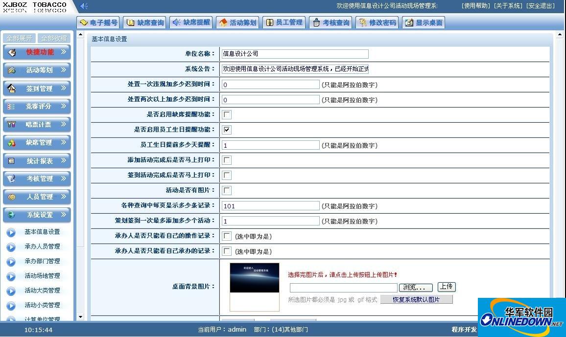This screenshot has height=337, width=566.
Task: Open the 活动筹划 activity planning tool
Action: (237, 22)
